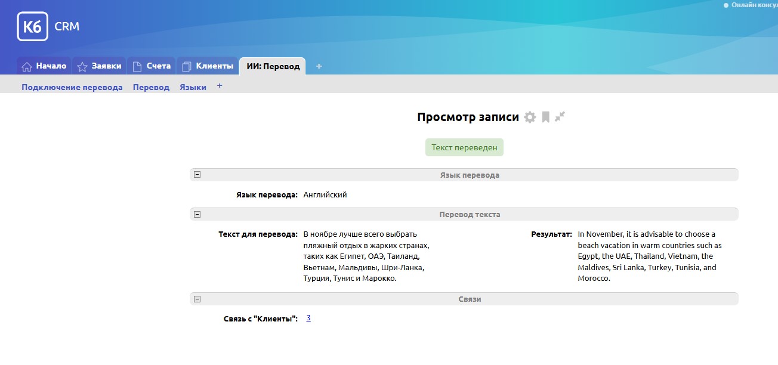This screenshot has height=365, width=778.
Task: Click the Текст переведен notification
Action: click(464, 147)
